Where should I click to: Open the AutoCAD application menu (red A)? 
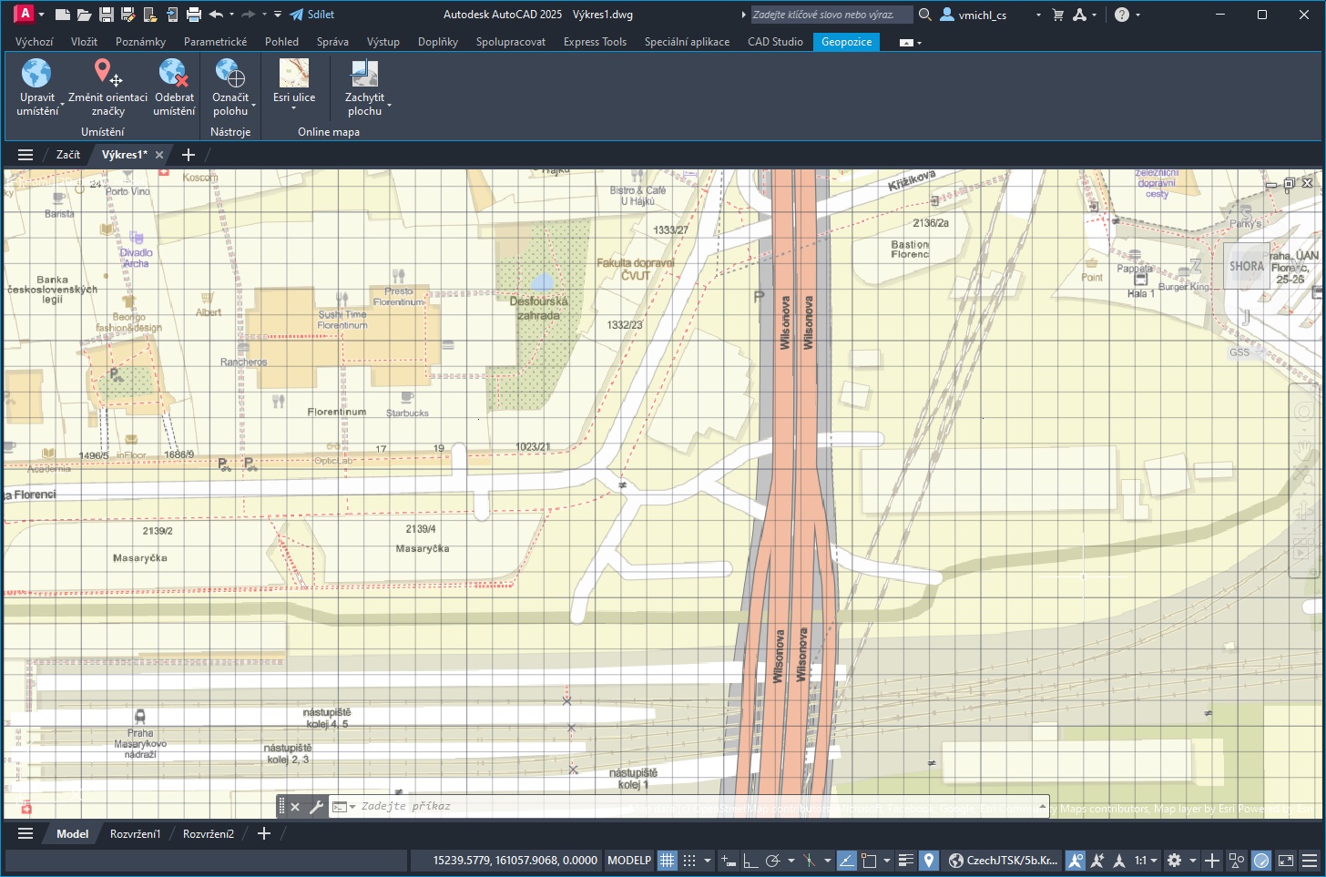25,14
